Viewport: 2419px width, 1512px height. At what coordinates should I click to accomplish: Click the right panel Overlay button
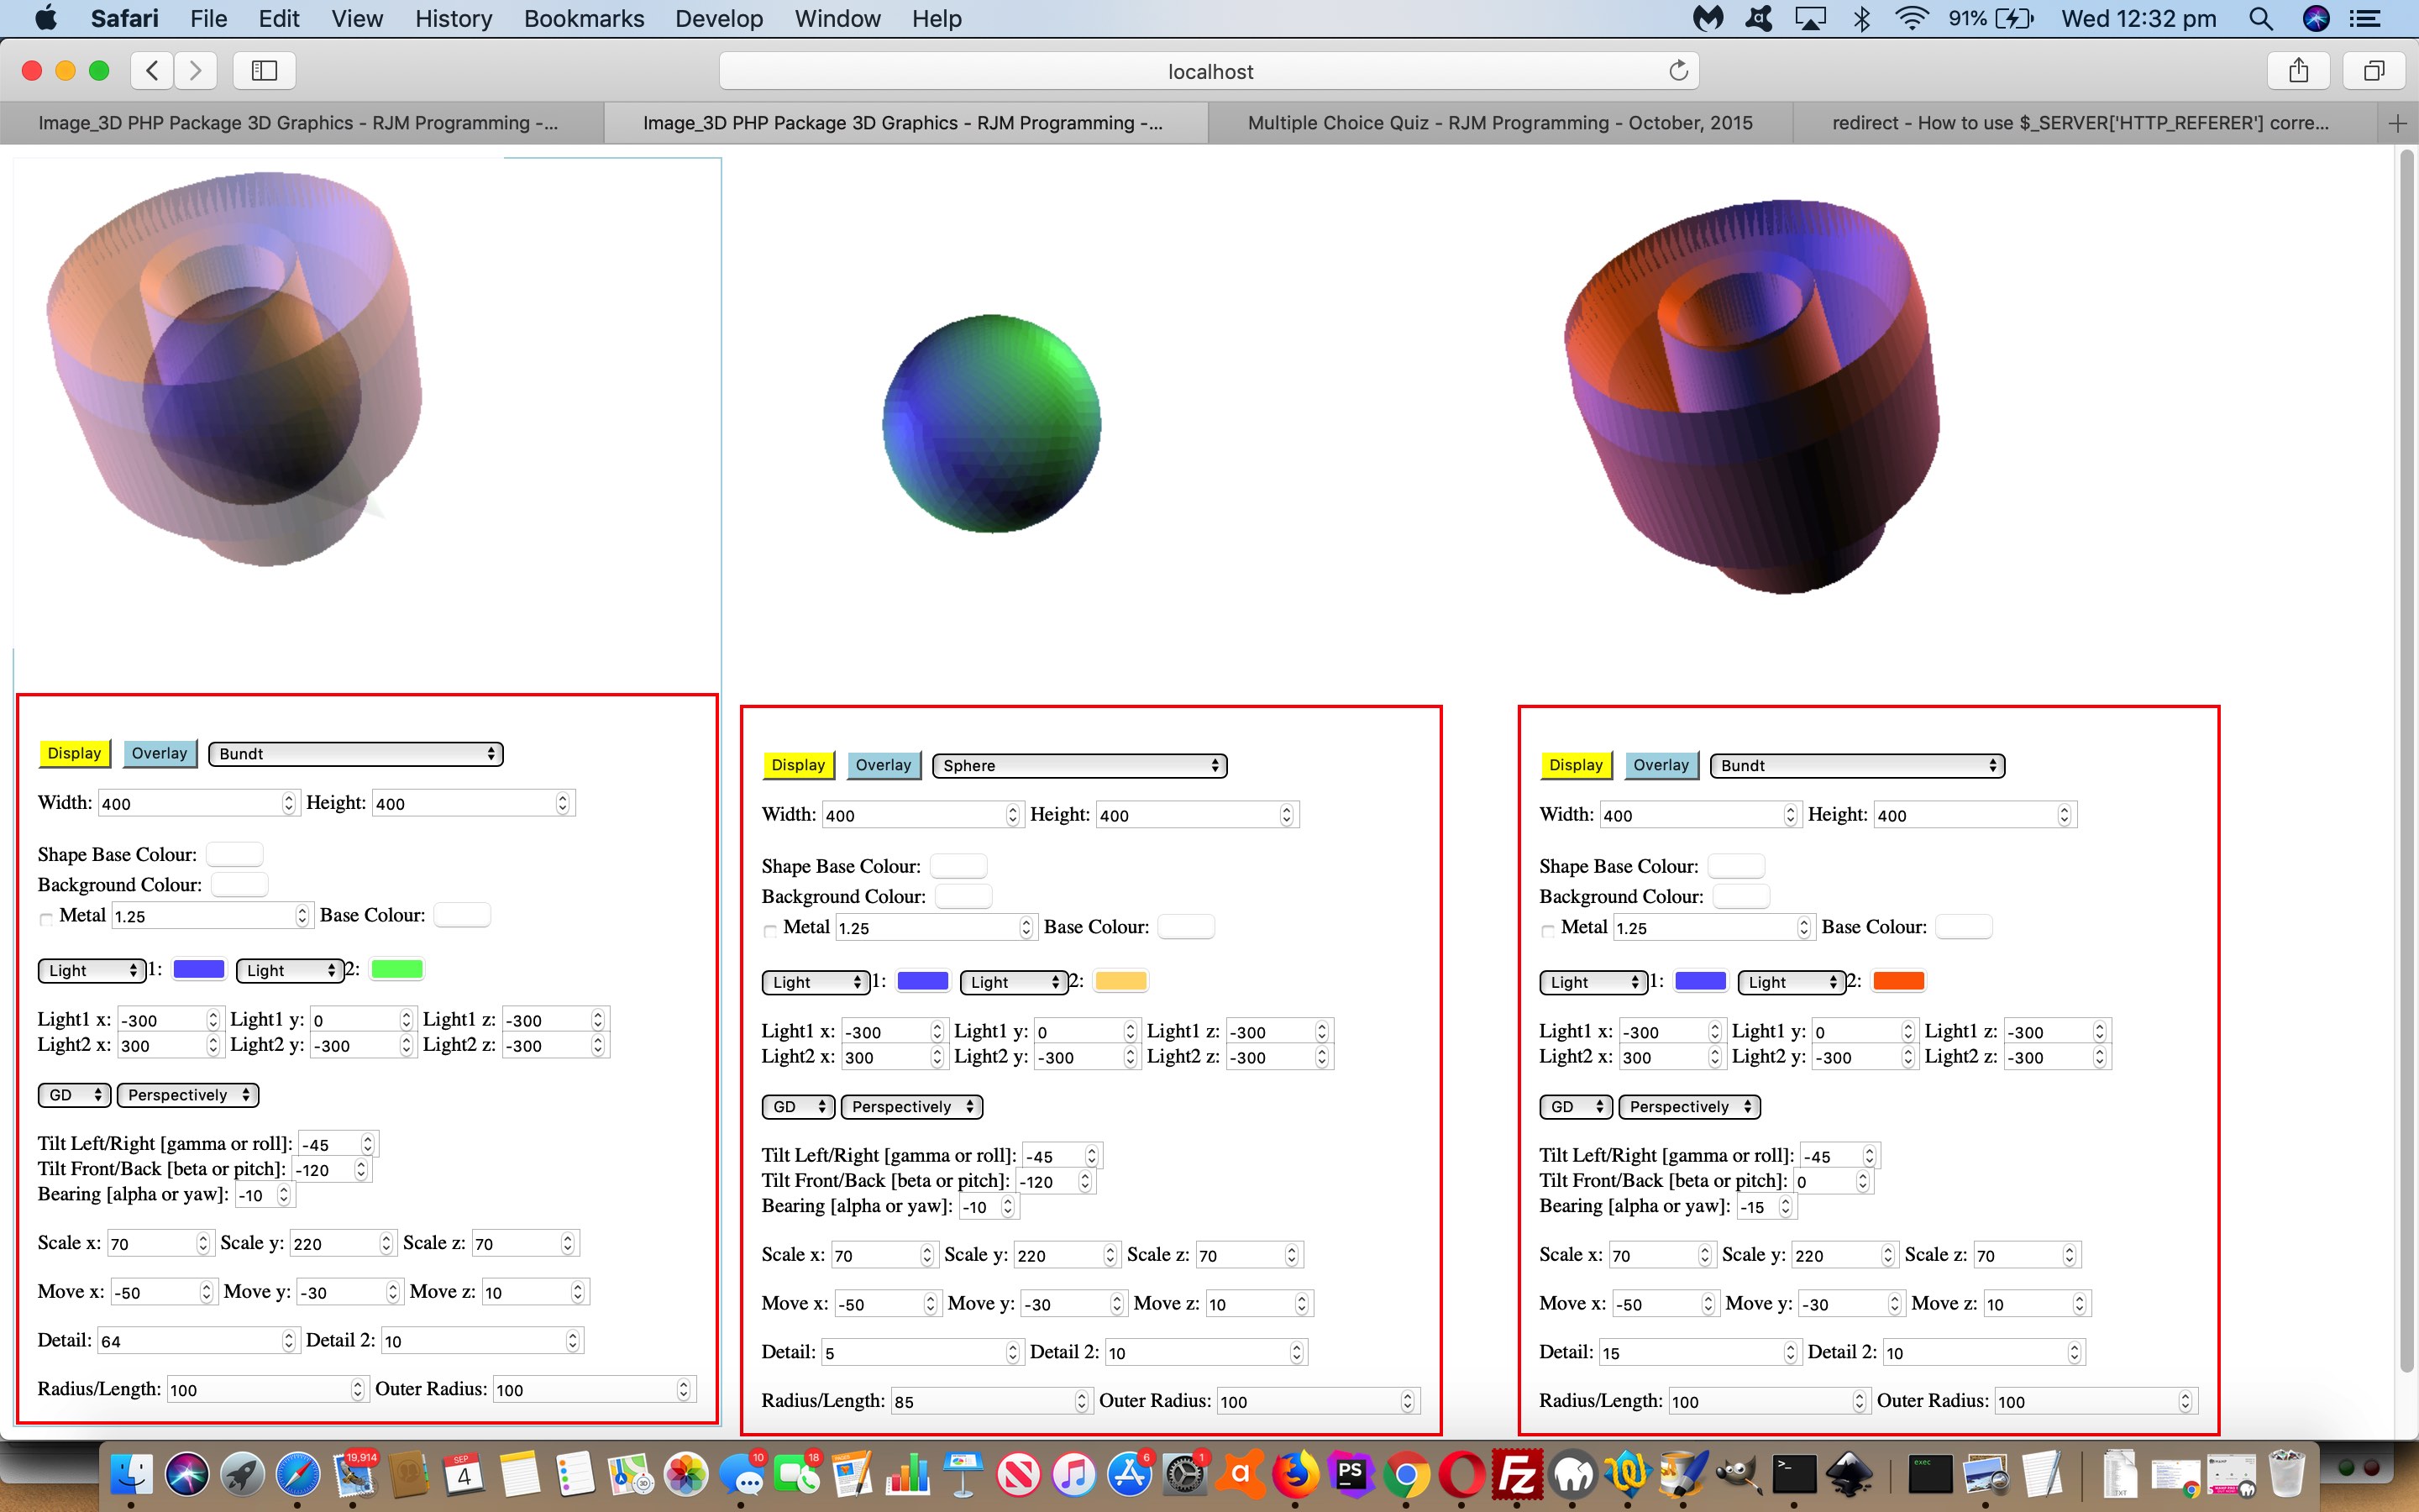pyautogui.click(x=1661, y=765)
